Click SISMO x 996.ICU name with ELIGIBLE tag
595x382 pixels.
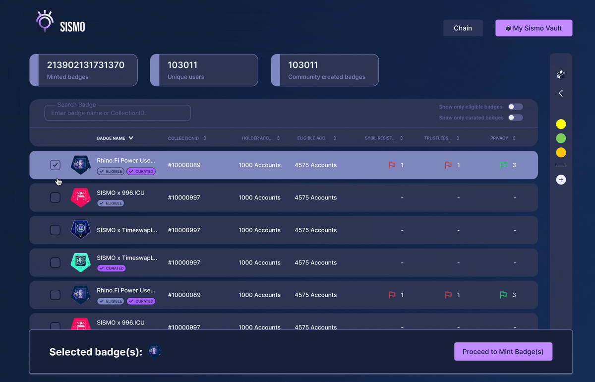tap(120, 192)
